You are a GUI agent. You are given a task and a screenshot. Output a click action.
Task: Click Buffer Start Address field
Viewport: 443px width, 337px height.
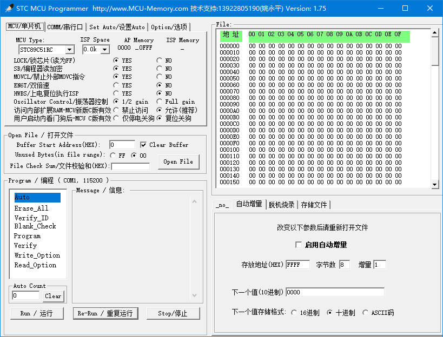(x=122, y=145)
